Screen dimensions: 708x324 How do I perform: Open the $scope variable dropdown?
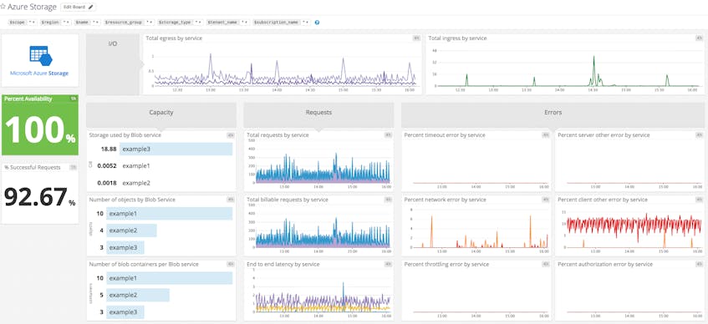(32, 22)
